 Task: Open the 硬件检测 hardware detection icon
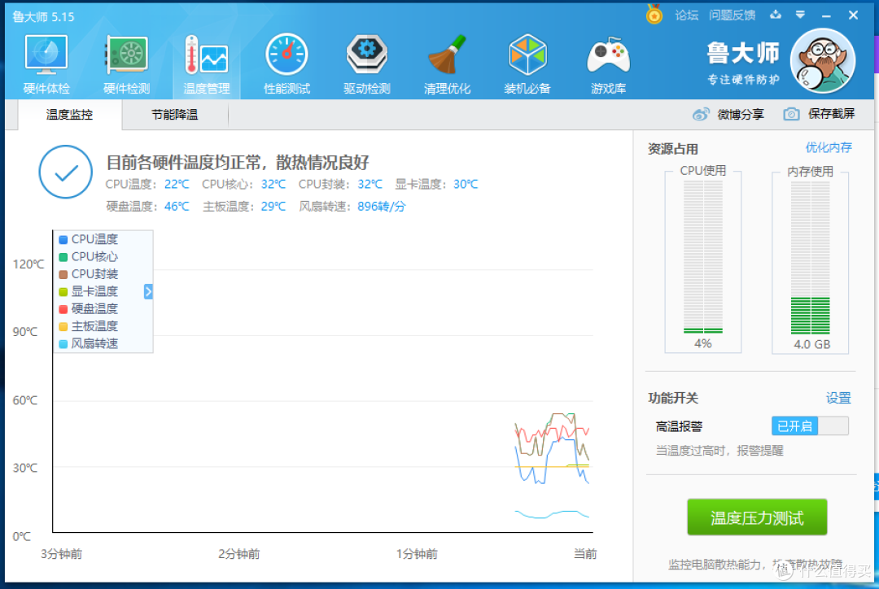(127, 64)
